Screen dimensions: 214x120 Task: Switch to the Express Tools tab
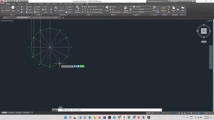coord(68,4)
